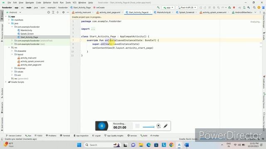
Task: Open Microsoft Edge from taskbar
Action: [149, 145]
